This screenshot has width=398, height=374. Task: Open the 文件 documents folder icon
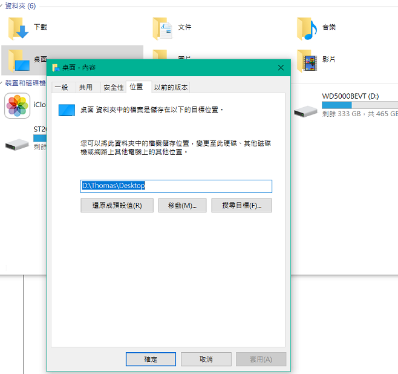point(163,28)
